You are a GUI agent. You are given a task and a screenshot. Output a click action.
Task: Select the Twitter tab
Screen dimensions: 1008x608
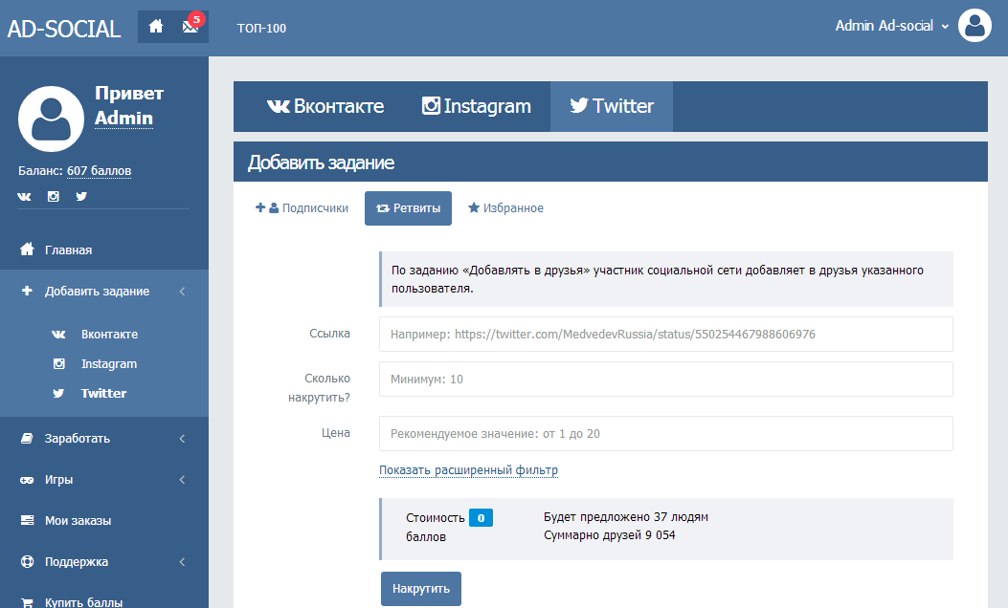point(612,106)
